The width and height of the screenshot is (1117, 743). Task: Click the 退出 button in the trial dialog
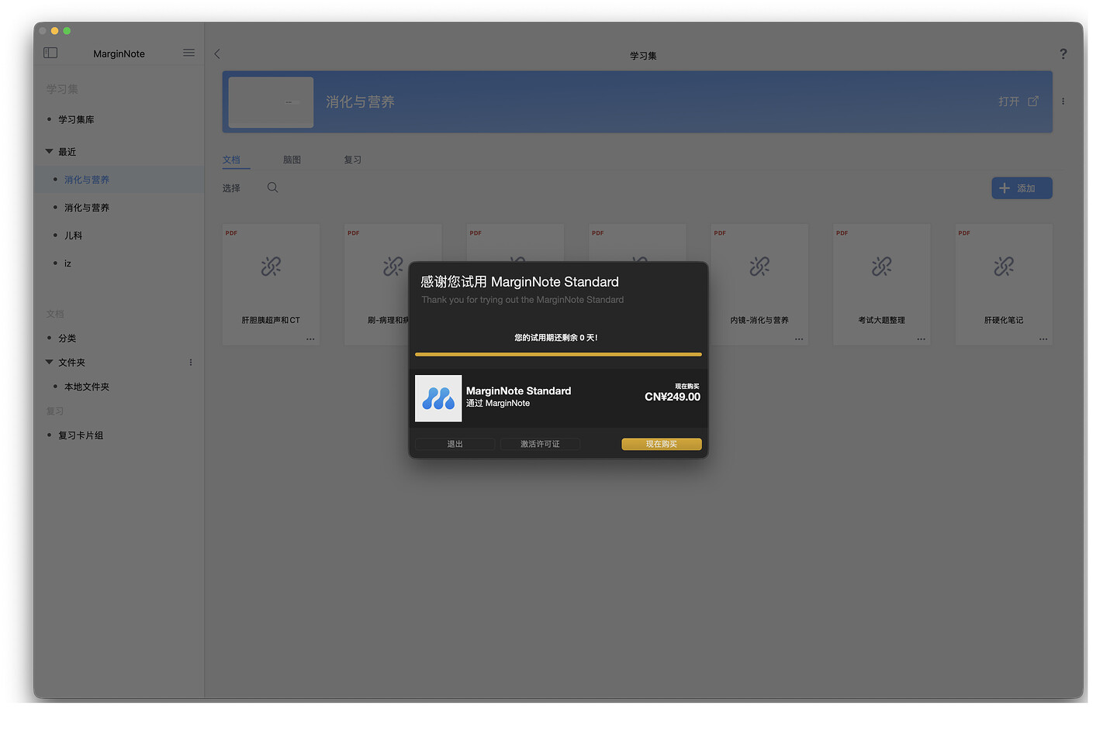coord(455,444)
